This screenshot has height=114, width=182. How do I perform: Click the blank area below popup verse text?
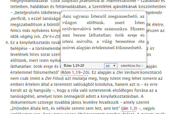click(x=103, y=56)
